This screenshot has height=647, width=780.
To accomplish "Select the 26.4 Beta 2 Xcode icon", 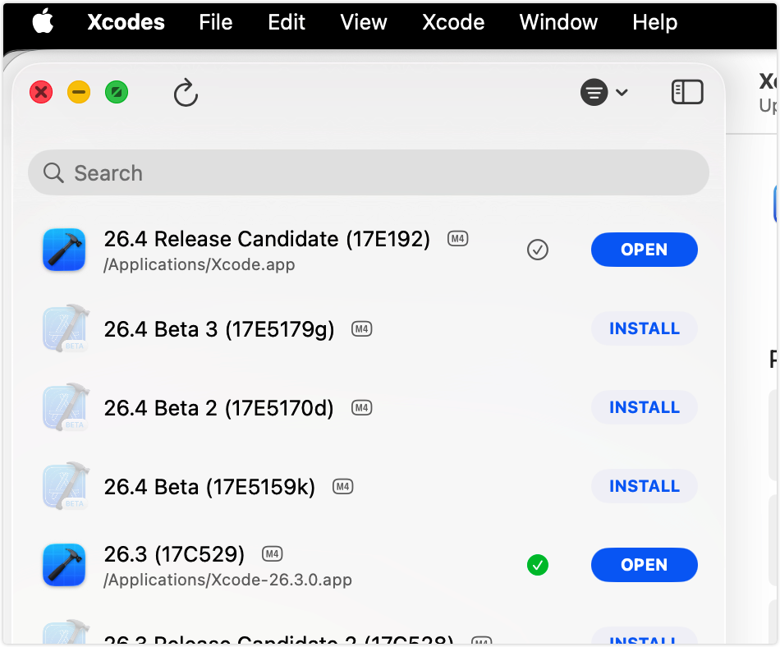I will click(64, 407).
